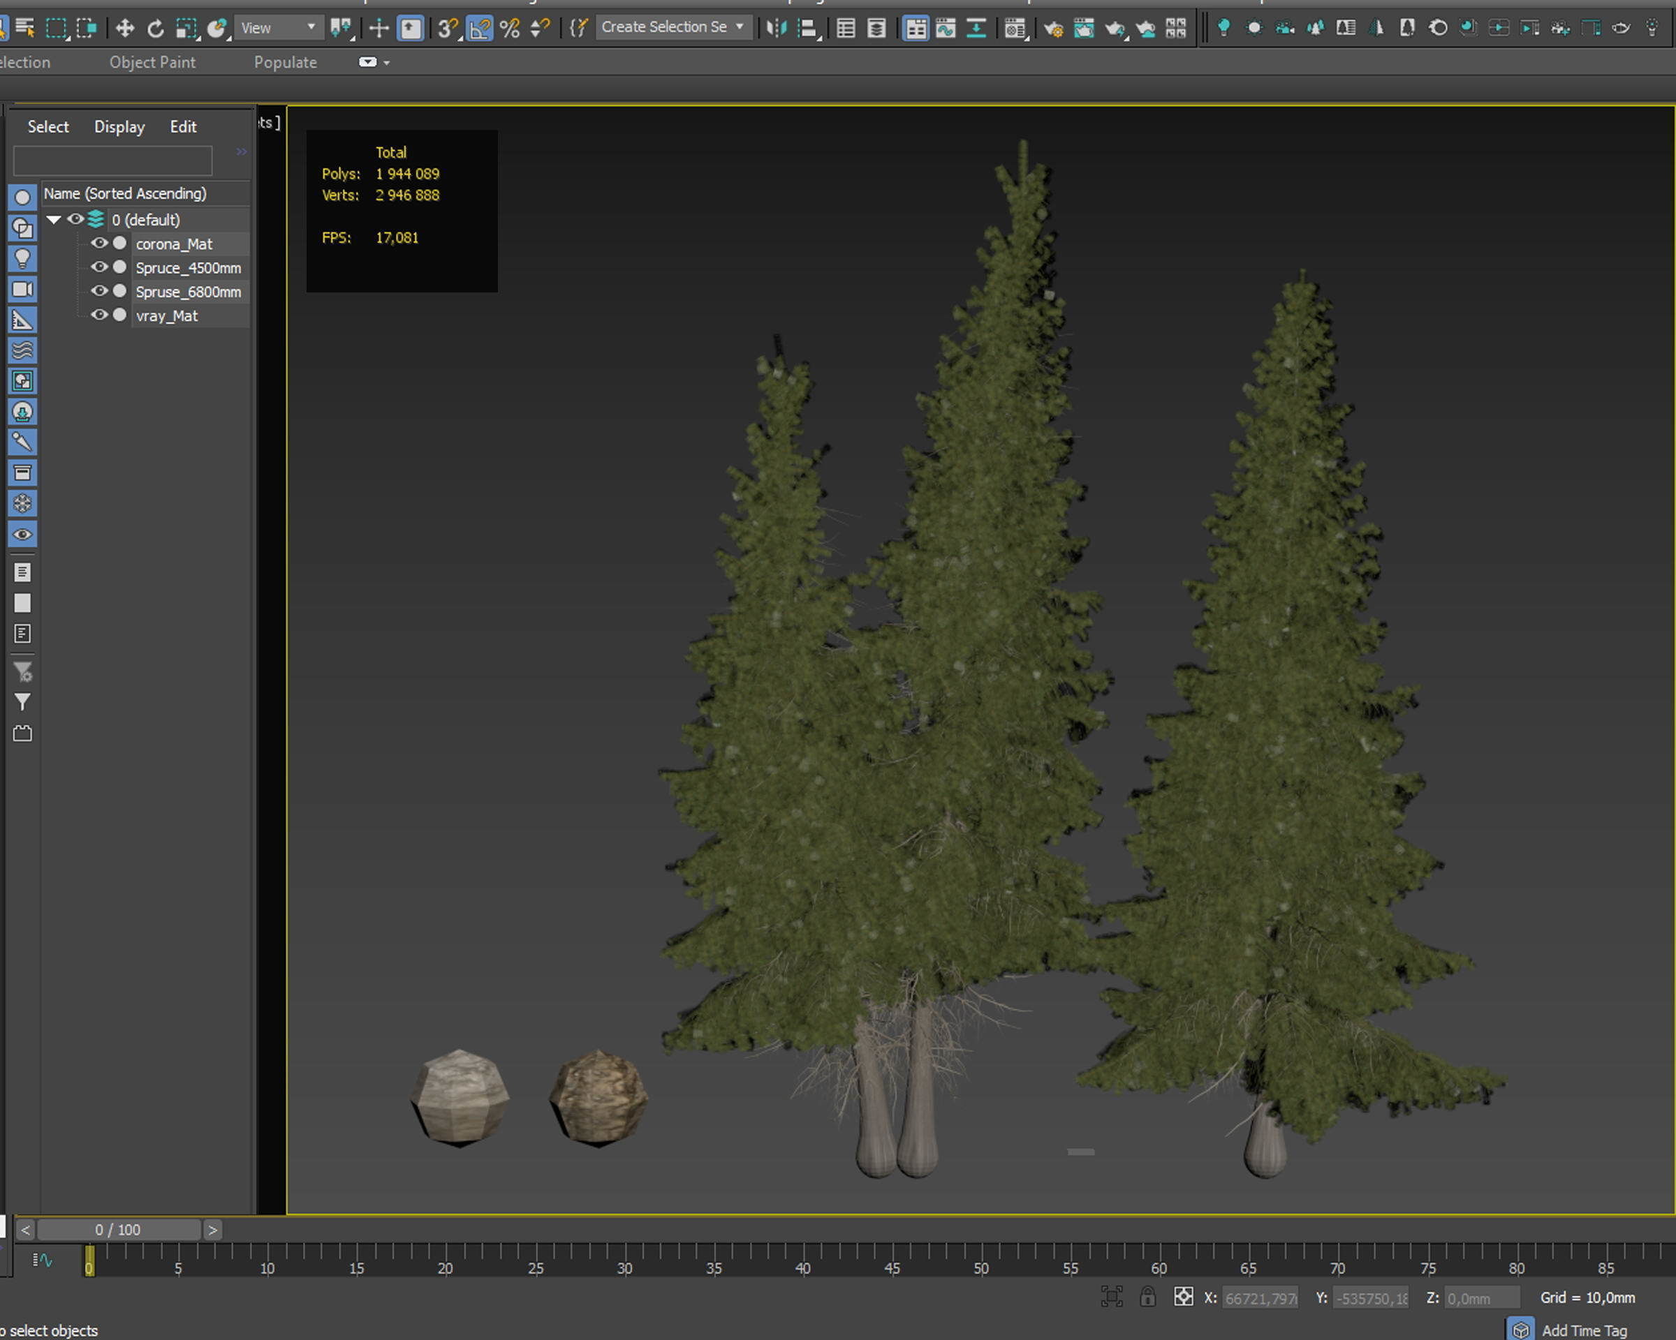Collapse the 0 (default) layer
This screenshot has height=1340, width=1676.
tap(54, 220)
